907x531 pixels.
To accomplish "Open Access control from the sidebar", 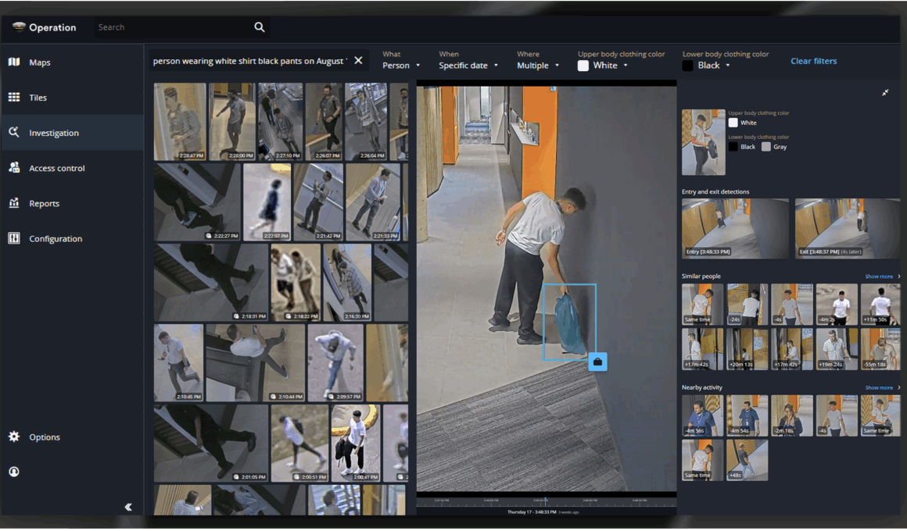I will click(x=72, y=168).
